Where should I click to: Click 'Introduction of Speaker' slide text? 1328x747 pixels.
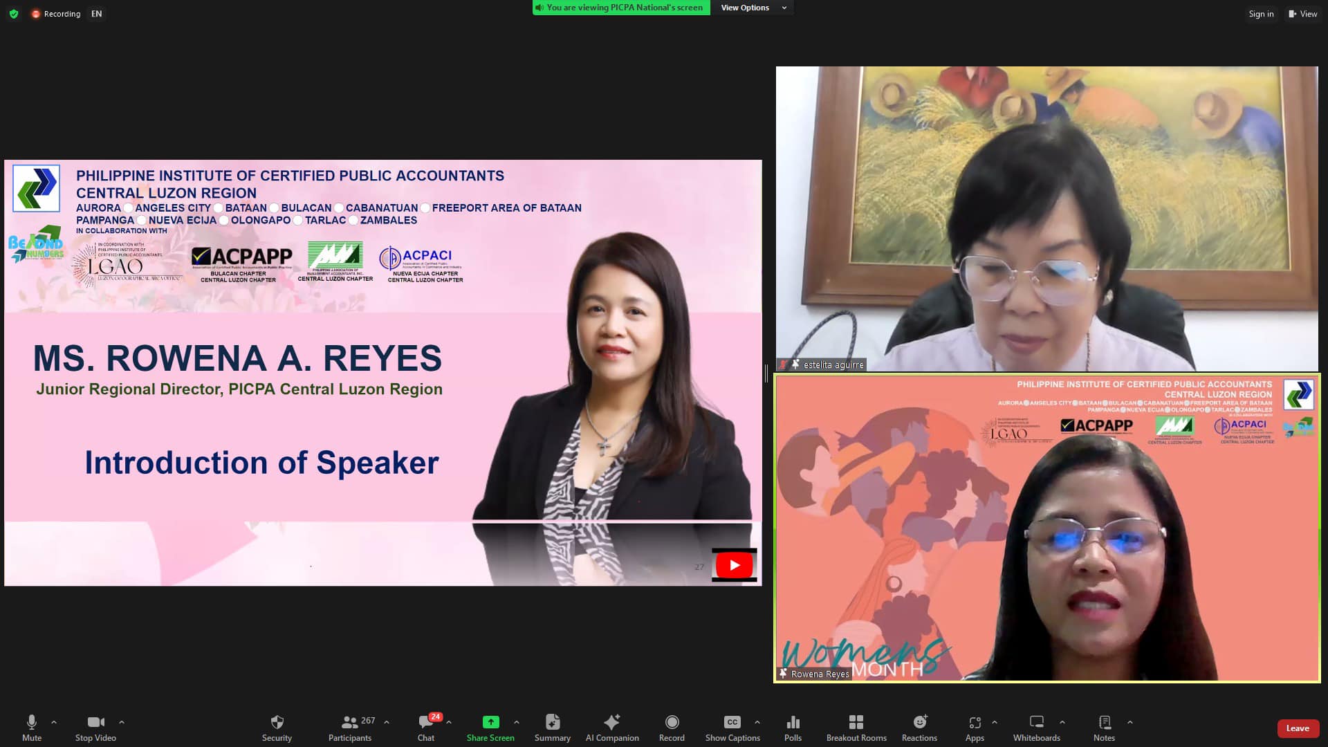pyautogui.click(x=261, y=463)
